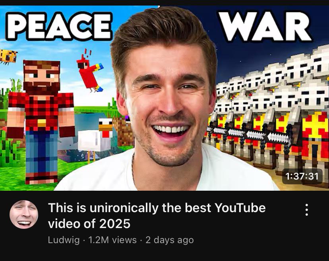
Task: Click the "1.2M views" text
Action: pos(112,240)
